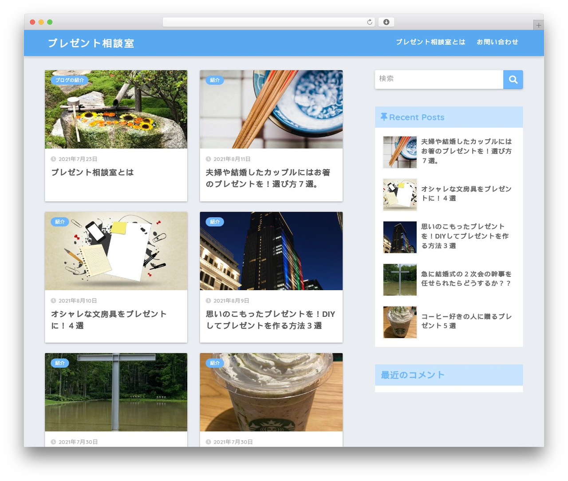Open Recent Posts stationery thumbnail in sidebar
Screen dimensions: 568x481
coord(400,195)
